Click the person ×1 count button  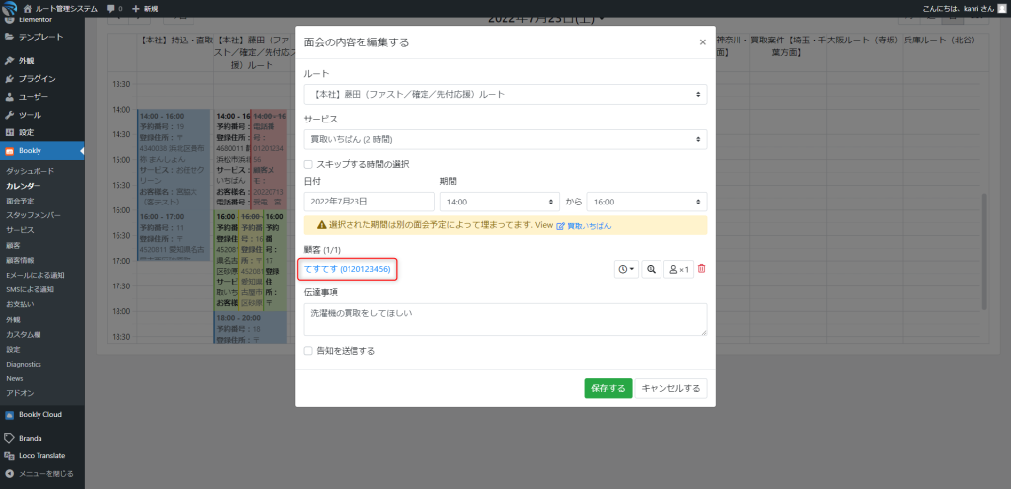tap(678, 269)
